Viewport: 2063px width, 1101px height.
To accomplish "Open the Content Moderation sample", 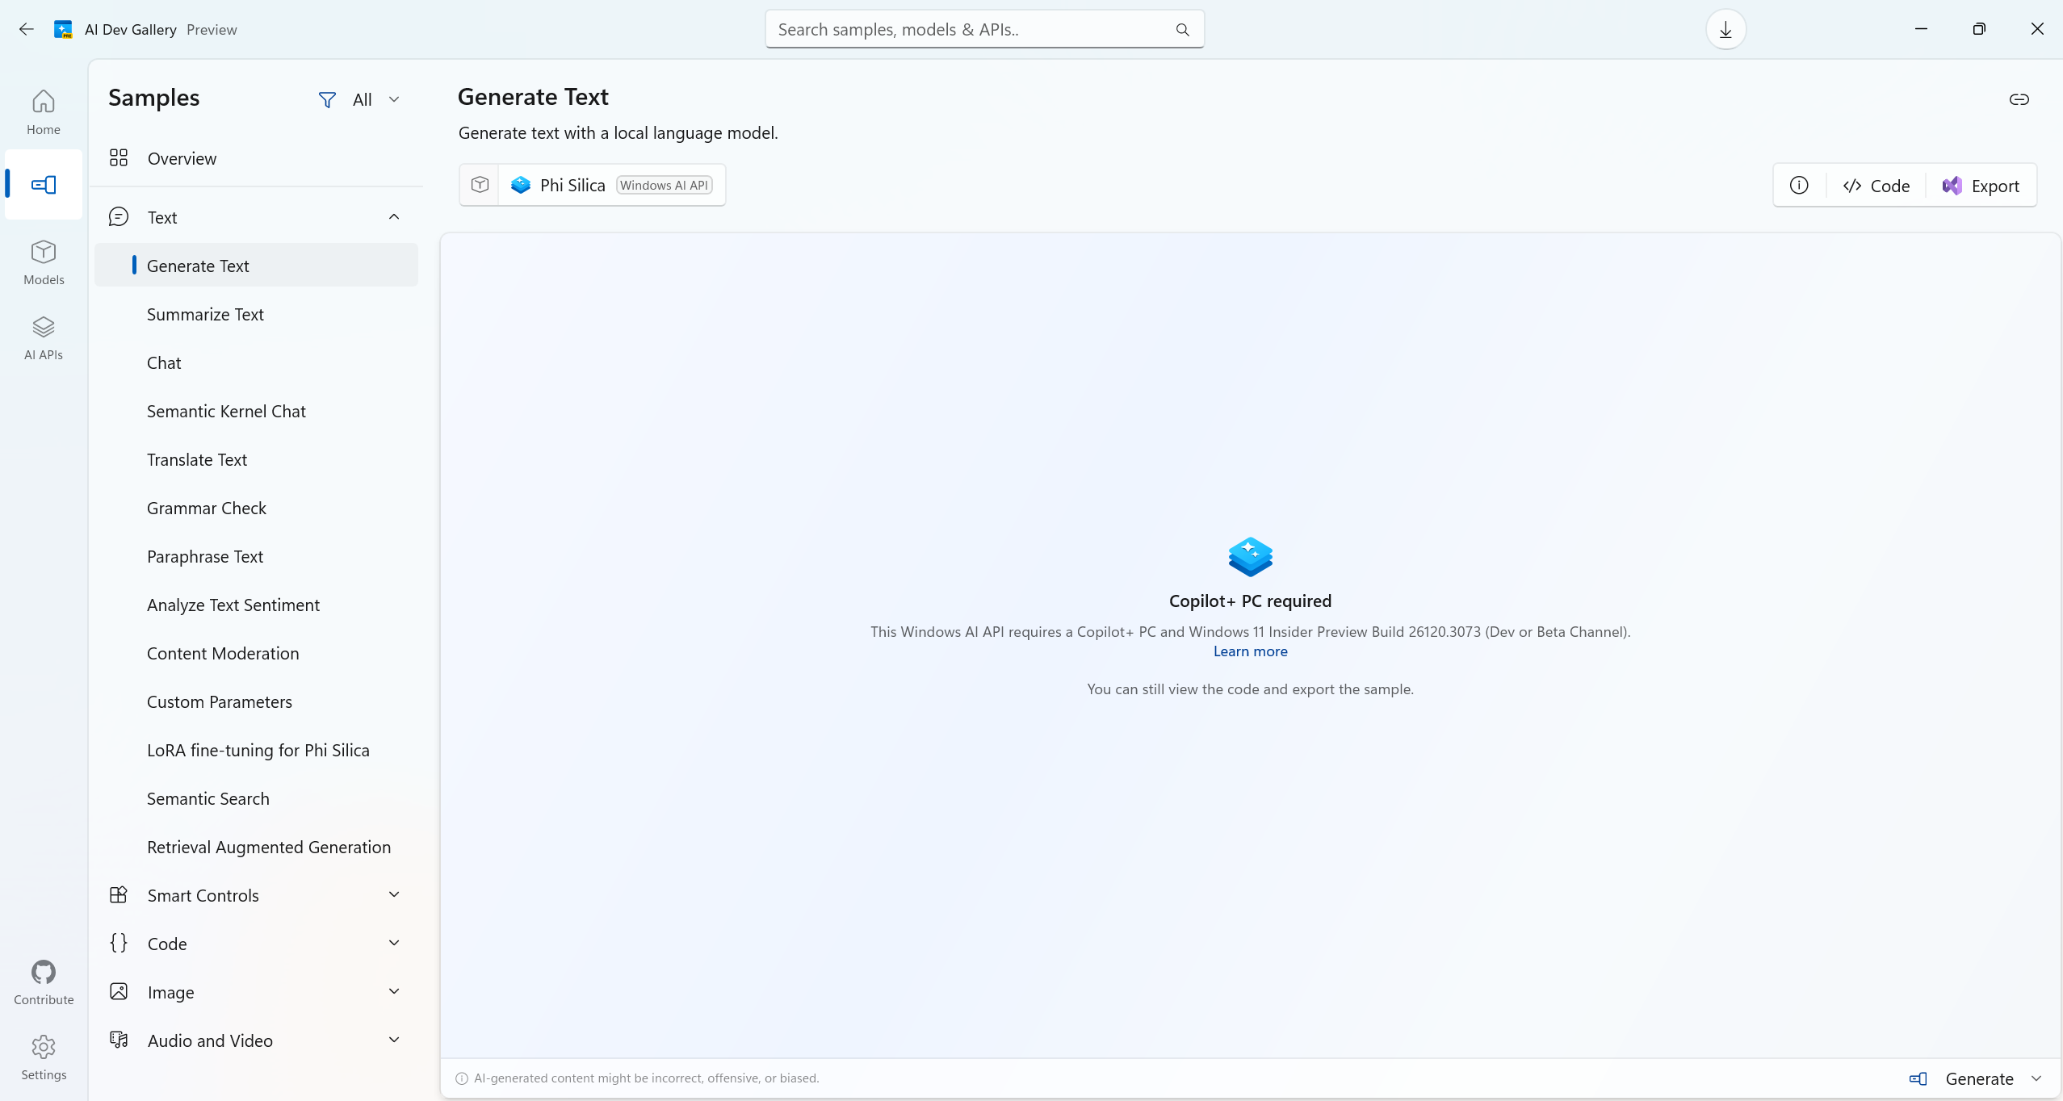I will click(x=257, y=653).
